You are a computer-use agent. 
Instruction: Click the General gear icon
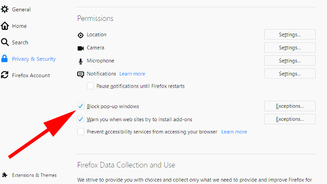point(5,10)
